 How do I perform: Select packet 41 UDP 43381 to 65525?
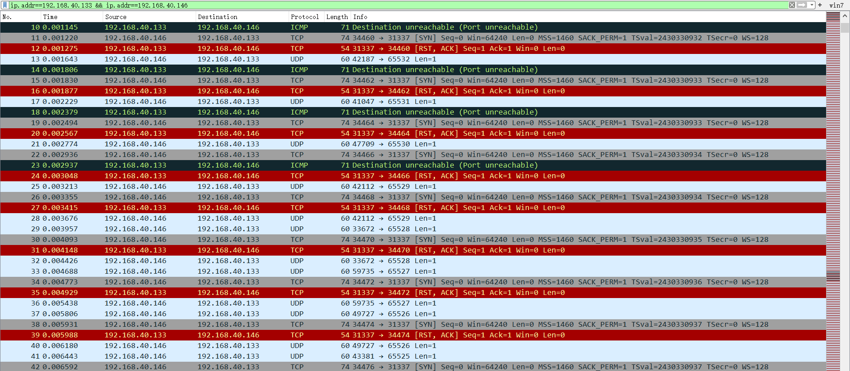click(x=413, y=356)
